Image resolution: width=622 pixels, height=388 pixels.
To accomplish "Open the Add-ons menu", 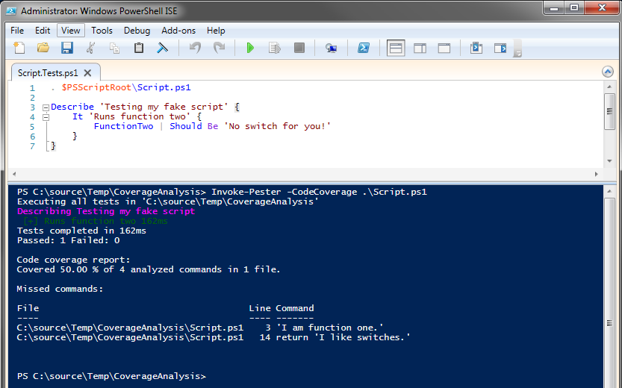I will (178, 31).
